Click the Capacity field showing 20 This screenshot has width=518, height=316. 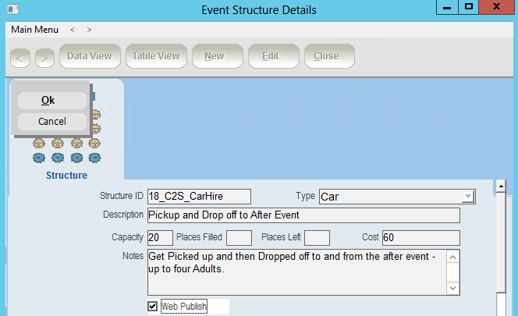pos(160,238)
